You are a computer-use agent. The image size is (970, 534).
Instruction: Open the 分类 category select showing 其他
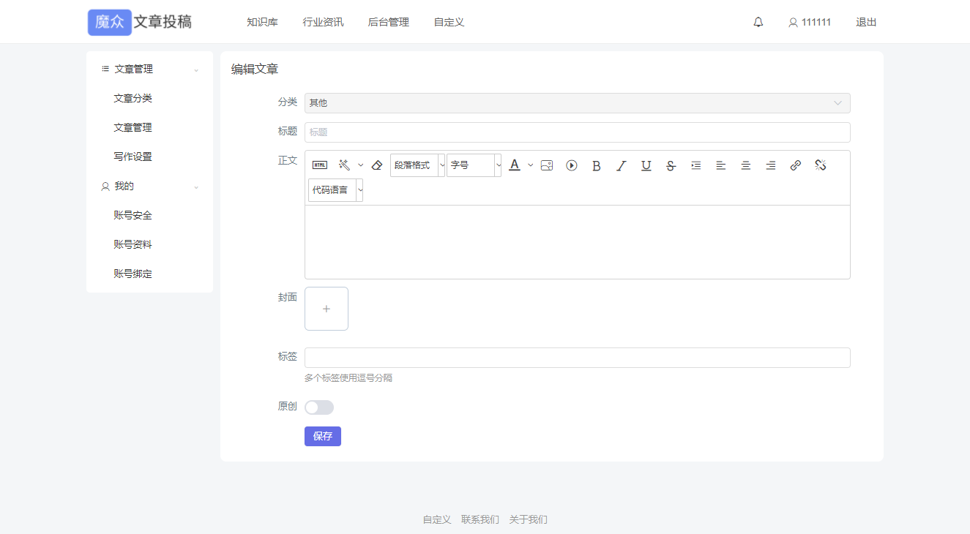(578, 103)
